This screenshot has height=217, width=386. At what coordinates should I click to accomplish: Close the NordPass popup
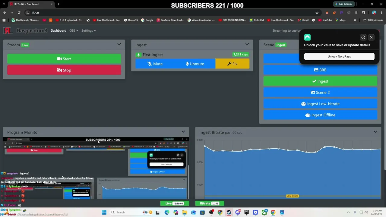(371, 37)
